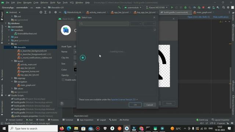Open Project tool window from left sidebar
The height and width of the screenshot is (132, 235).
[2, 16]
